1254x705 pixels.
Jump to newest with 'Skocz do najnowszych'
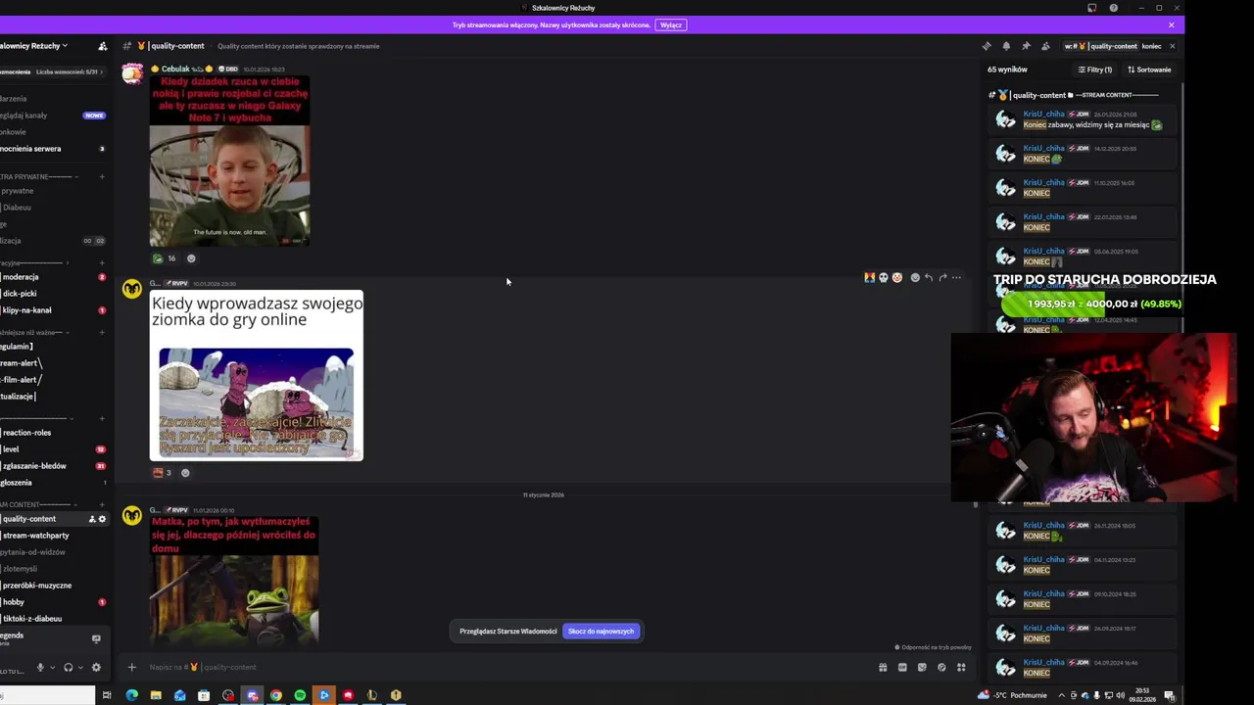pyautogui.click(x=601, y=632)
